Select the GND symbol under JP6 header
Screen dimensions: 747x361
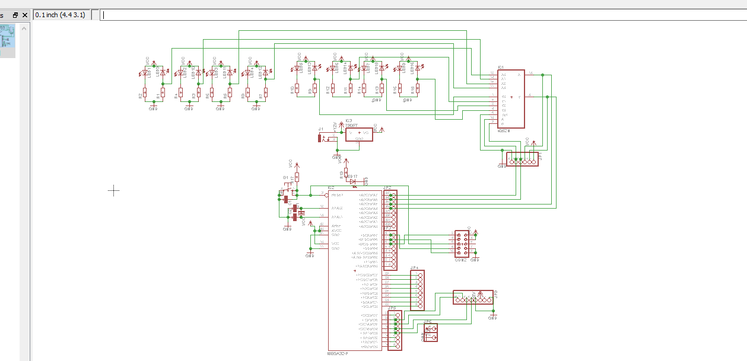[424, 337]
